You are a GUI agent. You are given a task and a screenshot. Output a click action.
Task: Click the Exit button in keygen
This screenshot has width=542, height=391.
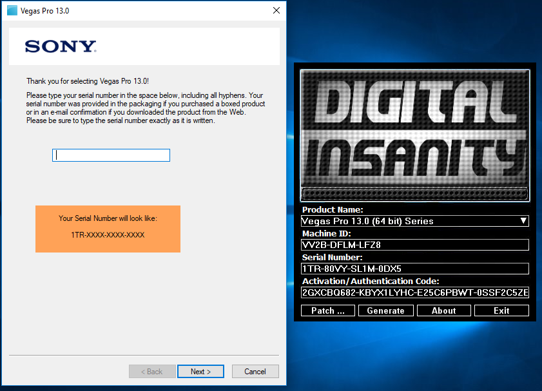click(x=501, y=310)
